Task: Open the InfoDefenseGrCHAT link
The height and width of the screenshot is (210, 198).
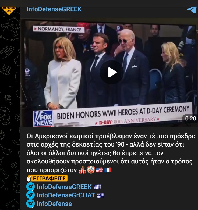Action: tap(66, 195)
